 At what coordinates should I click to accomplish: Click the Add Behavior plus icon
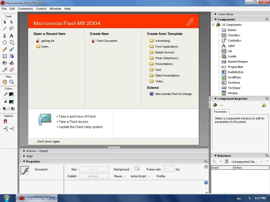(x=214, y=161)
